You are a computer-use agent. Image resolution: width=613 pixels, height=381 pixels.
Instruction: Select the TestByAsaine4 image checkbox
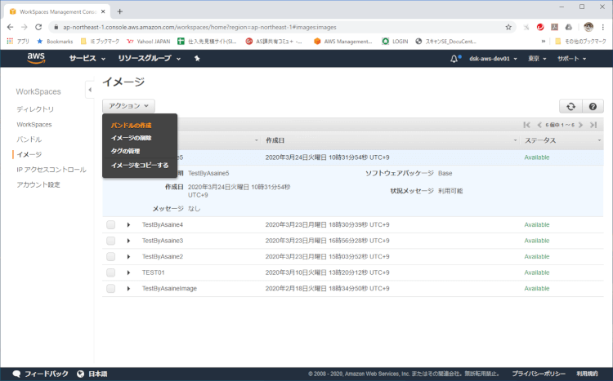click(x=110, y=224)
